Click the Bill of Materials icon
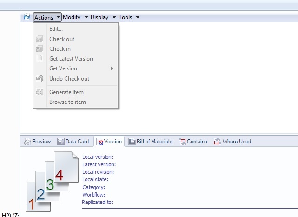 (132, 142)
